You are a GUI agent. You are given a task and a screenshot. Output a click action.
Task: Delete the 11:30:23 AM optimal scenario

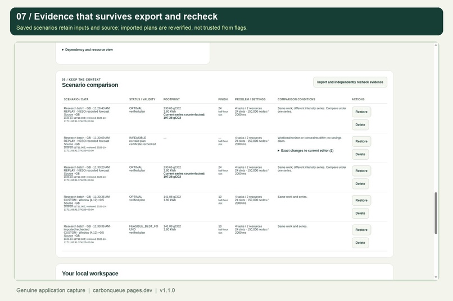[x=360, y=184]
